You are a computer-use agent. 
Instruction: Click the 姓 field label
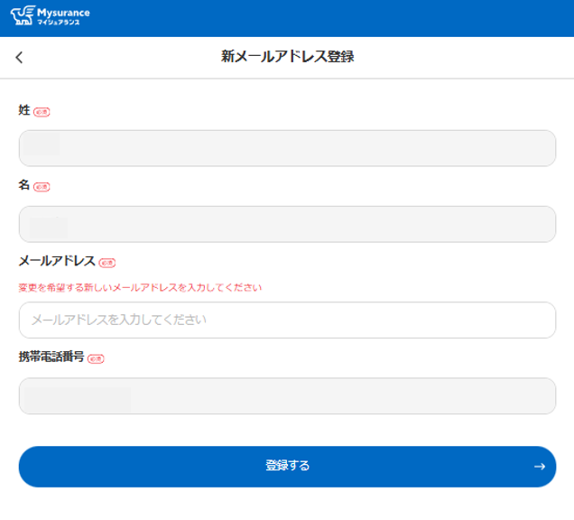point(24,110)
